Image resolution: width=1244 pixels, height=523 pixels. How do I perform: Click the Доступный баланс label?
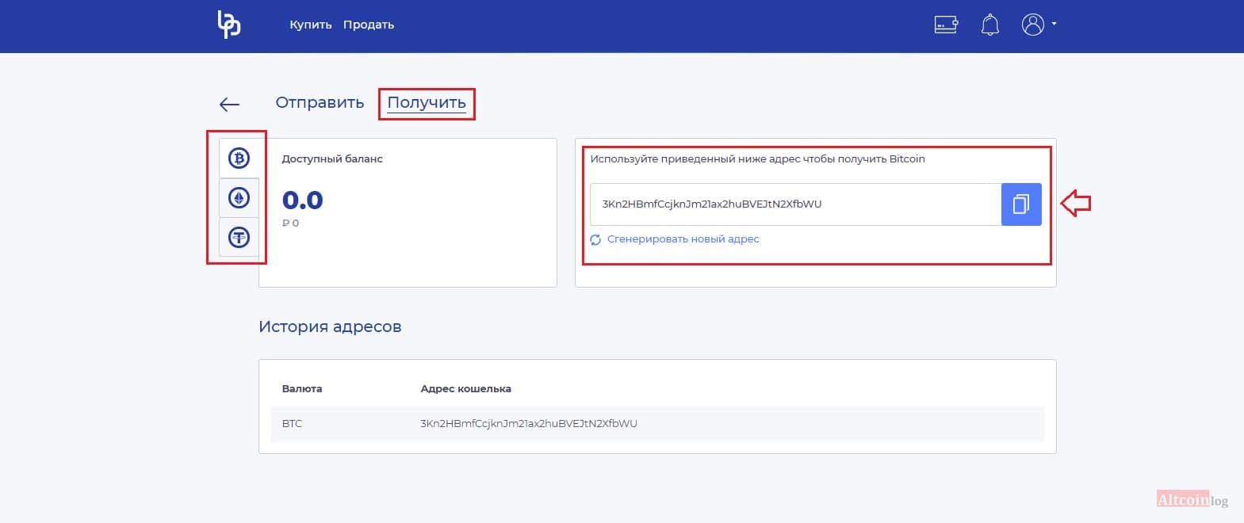pyautogui.click(x=332, y=159)
